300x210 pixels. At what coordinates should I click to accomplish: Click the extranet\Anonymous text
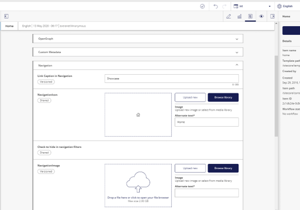pos(73,26)
